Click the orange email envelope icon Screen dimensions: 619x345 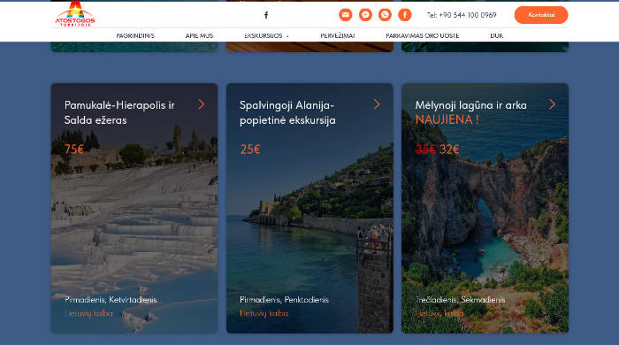click(346, 15)
